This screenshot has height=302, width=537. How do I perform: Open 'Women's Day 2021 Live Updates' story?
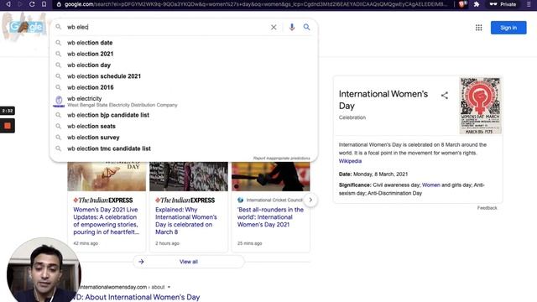106,221
